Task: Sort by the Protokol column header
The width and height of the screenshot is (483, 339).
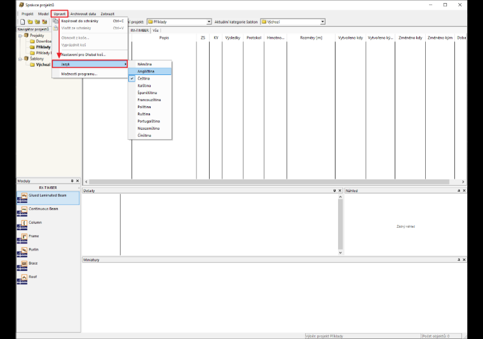Action: pyautogui.click(x=254, y=38)
